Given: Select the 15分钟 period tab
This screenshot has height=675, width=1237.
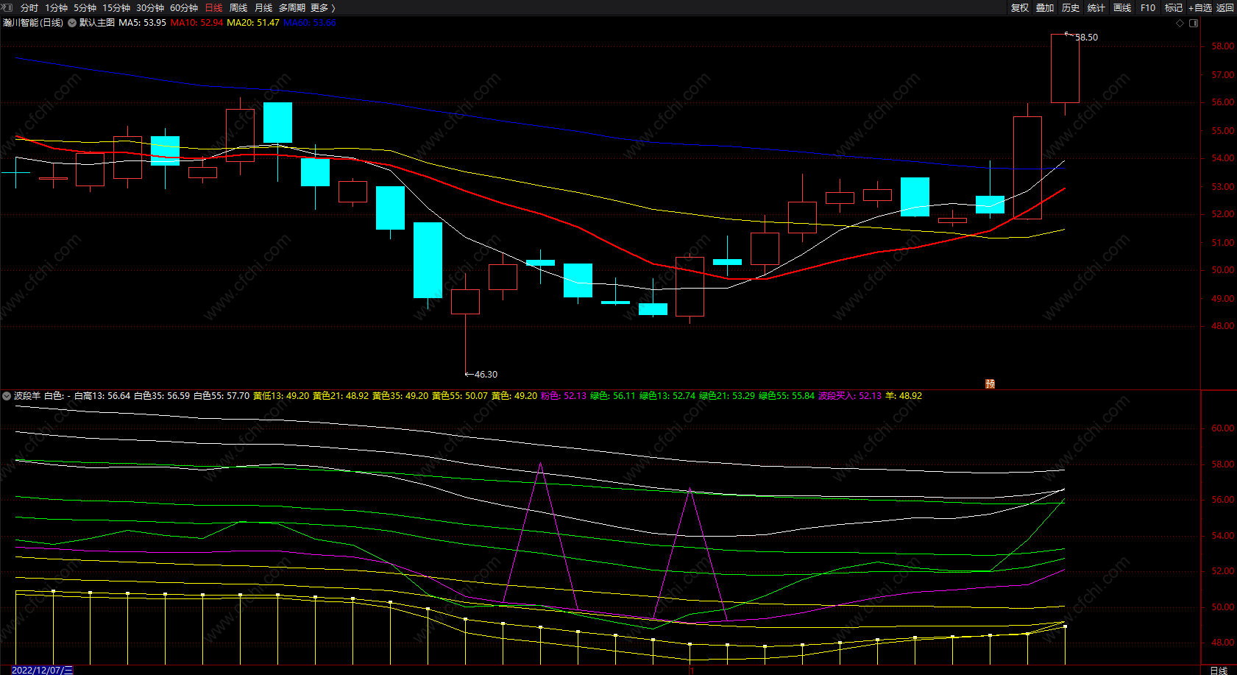Looking at the screenshot, I should click(116, 7).
